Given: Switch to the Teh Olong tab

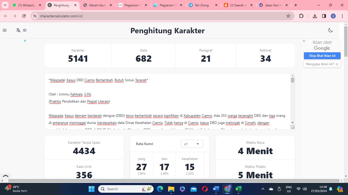Looking at the screenshot, I should coord(202,5).
